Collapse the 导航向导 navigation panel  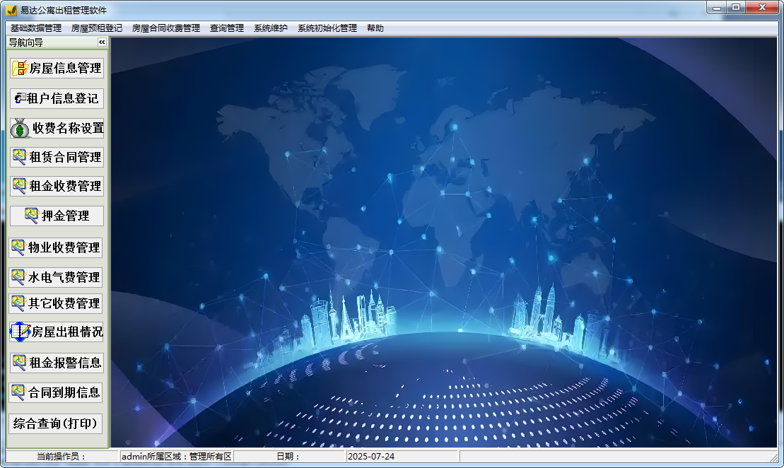click(x=102, y=42)
